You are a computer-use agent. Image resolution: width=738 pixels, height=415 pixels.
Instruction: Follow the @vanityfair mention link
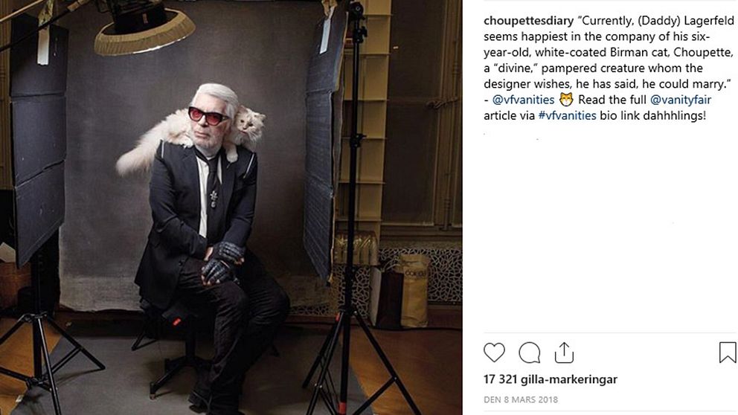681,100
